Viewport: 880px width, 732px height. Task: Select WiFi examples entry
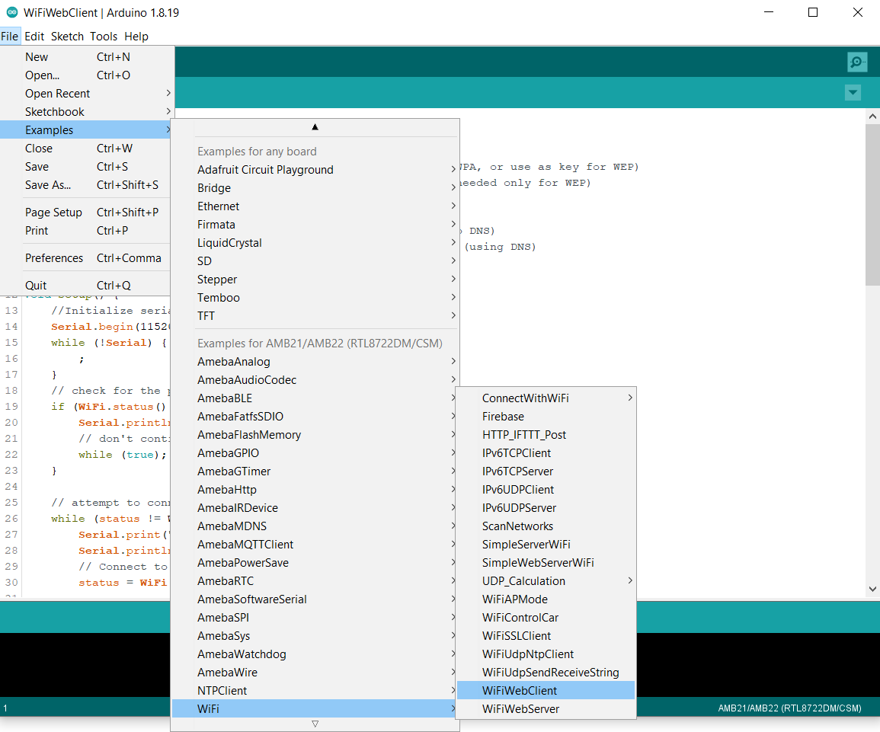click(x=315, y=709)
